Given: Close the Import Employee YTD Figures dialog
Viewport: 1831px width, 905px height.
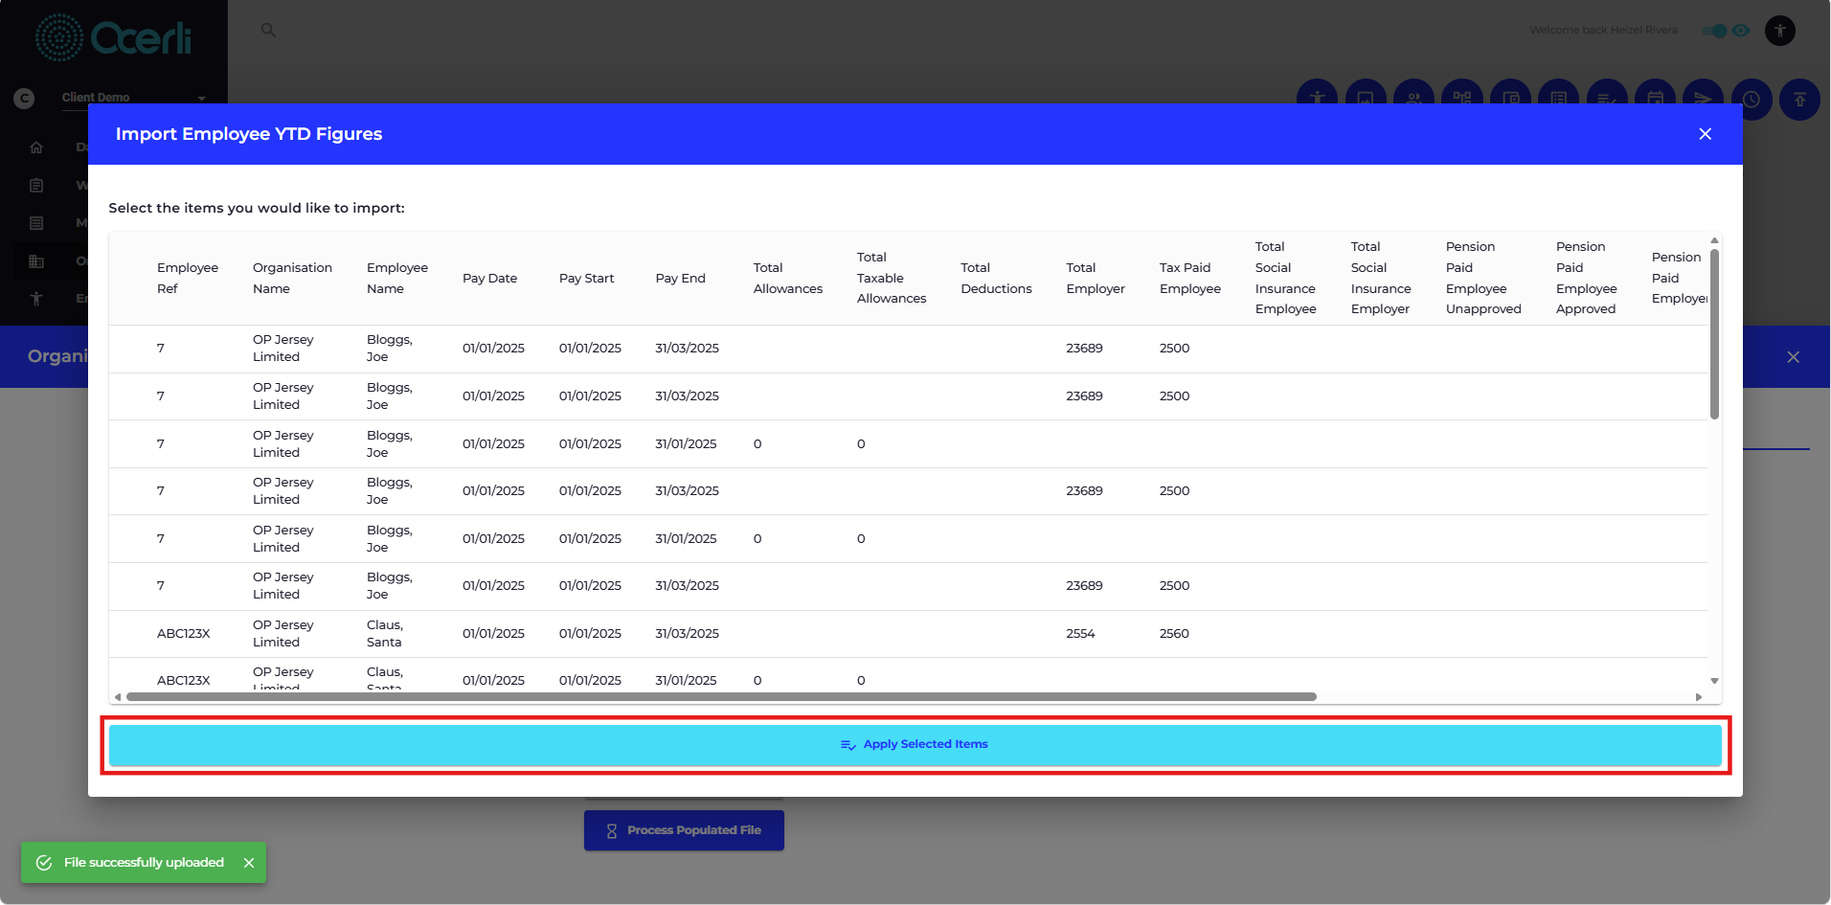Looking at the screenshot, I should (1705, 134).
